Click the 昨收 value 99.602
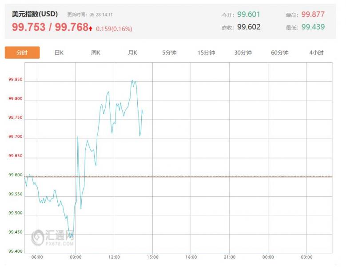This screenshot has width=346, height=267. 249,27
